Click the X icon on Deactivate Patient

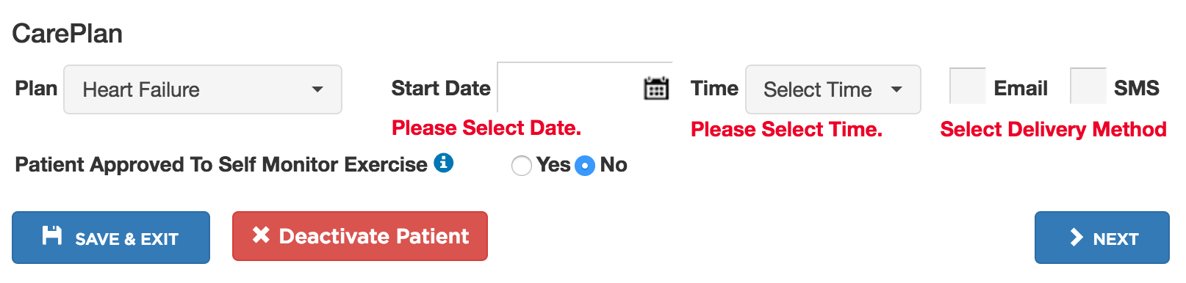(261, 235)
